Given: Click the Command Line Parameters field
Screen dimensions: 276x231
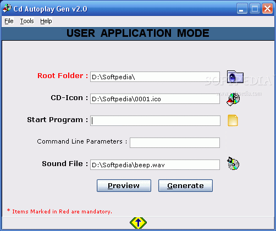Looking at the screenshot, I should pyautogui.click(x=175, y=142).
